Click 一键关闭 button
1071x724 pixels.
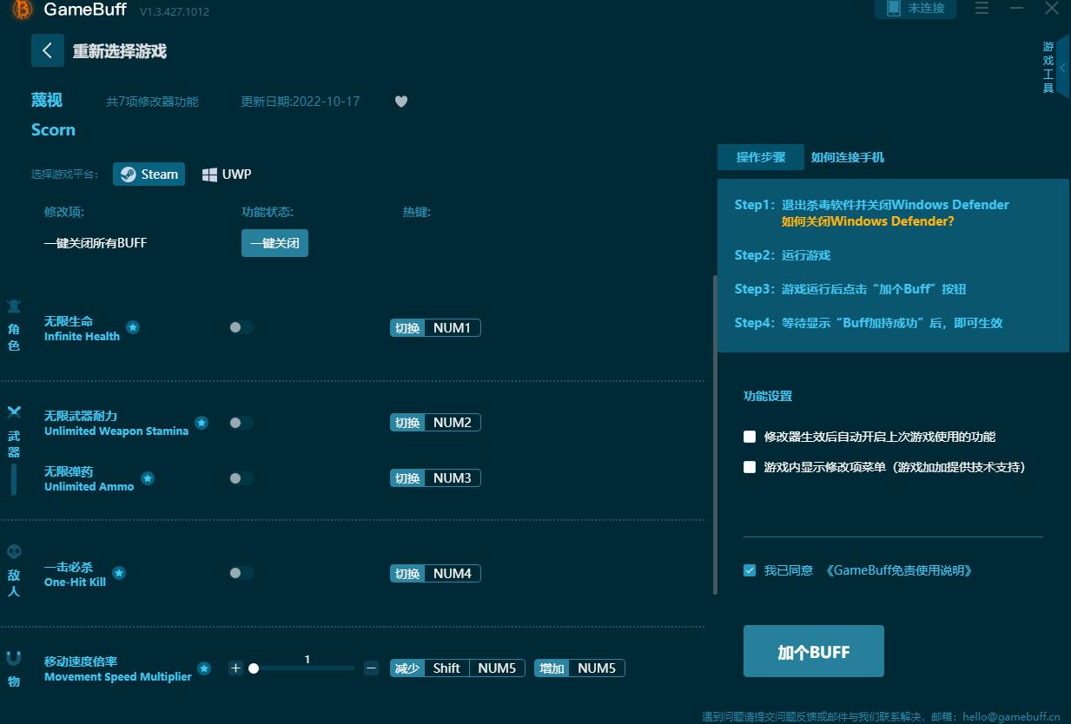pos(274,243)
